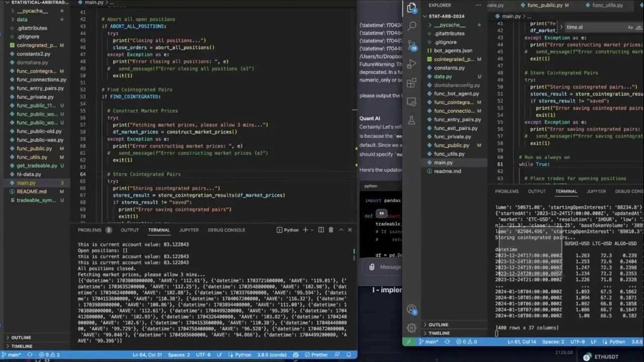This screenshot has height=362, width=644.
Task: Switch to func_utils.py tab in right editor
Action: coord(607,5)
